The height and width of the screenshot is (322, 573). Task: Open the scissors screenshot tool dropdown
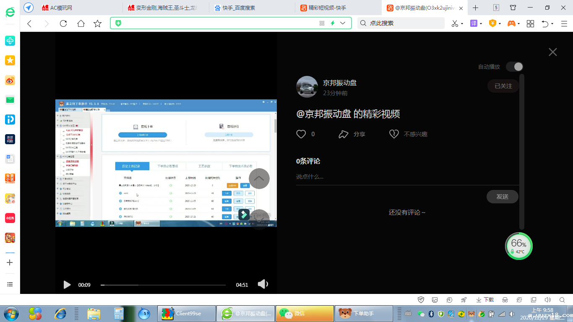(x=462, y=23)
